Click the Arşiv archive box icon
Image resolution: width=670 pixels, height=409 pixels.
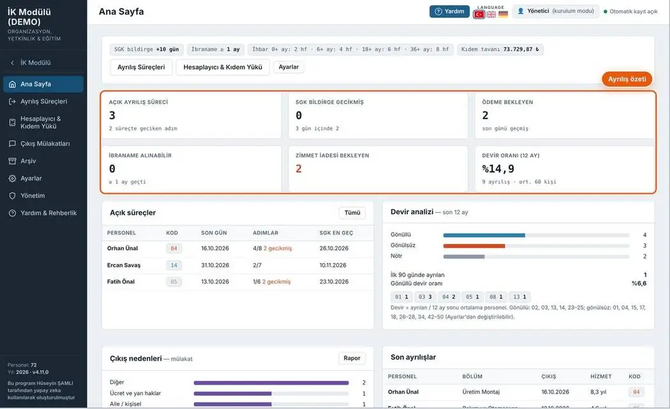pos(12,161)
